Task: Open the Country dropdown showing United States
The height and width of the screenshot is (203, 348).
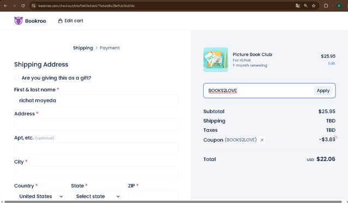Action: 41,196
